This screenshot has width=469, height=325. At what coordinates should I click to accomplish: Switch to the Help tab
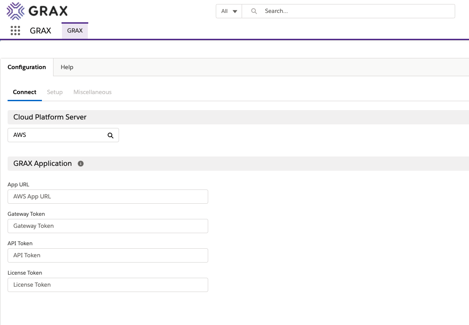coord(67,67)
